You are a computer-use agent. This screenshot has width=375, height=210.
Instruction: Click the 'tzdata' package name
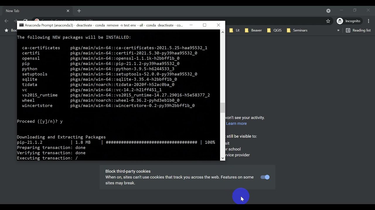click(x=30, y=85)
